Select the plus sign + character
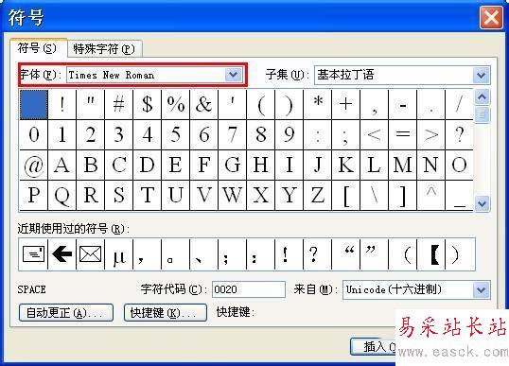The width and height of the screenshot is (509, 366). pyautogui.click(x=345, y=104)
